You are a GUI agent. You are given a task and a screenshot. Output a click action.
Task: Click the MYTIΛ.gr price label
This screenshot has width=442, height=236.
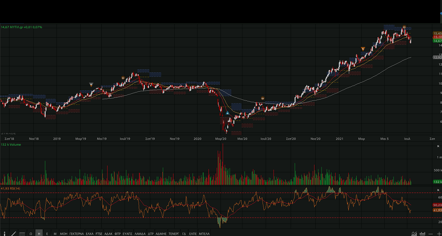point(22,27)
